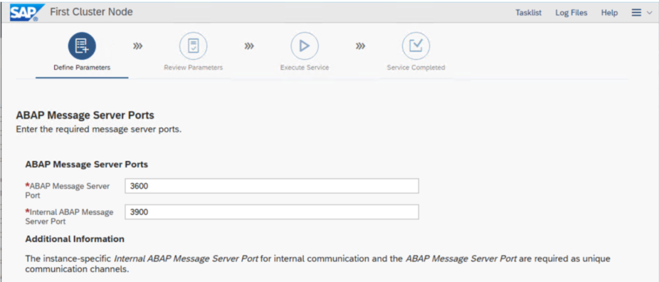Click the ABAP Message Server Port field
The image size is (659, 282).
(272, 186)
